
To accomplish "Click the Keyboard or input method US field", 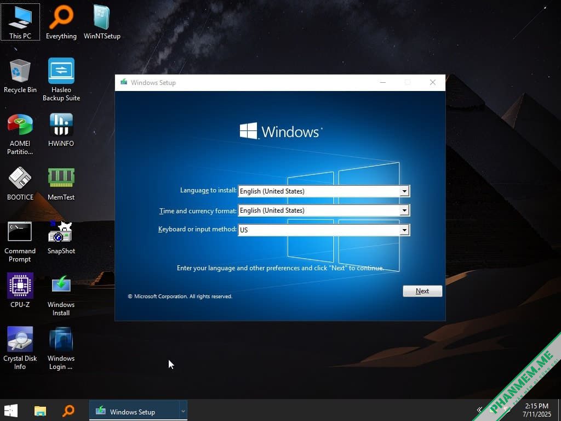I will point(324,230).
